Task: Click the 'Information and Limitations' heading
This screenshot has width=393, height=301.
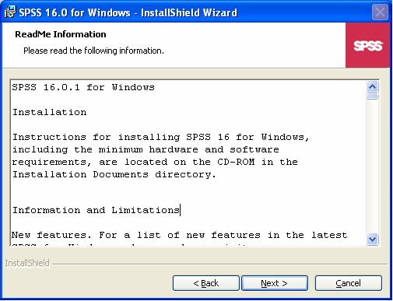Action: [96, 210]
